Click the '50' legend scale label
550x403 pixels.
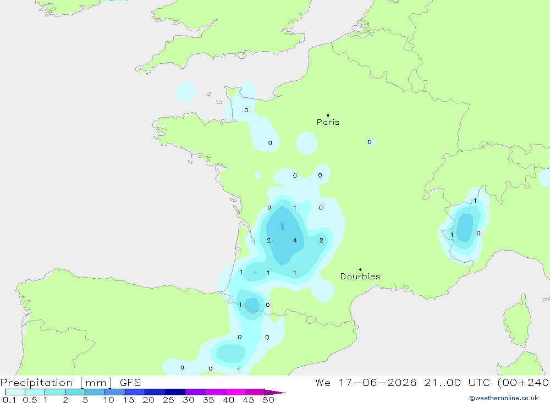click(x=269, y=400)
